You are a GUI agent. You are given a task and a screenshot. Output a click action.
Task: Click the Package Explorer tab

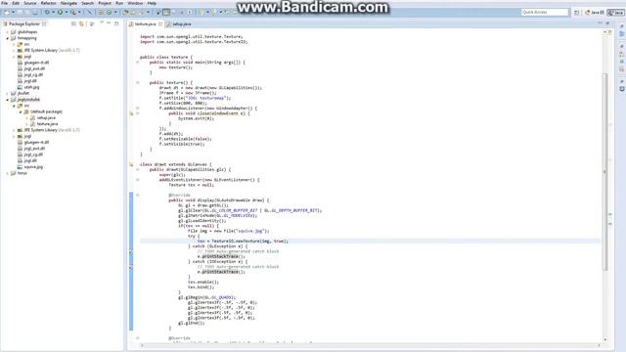click(x=24, y=23)
